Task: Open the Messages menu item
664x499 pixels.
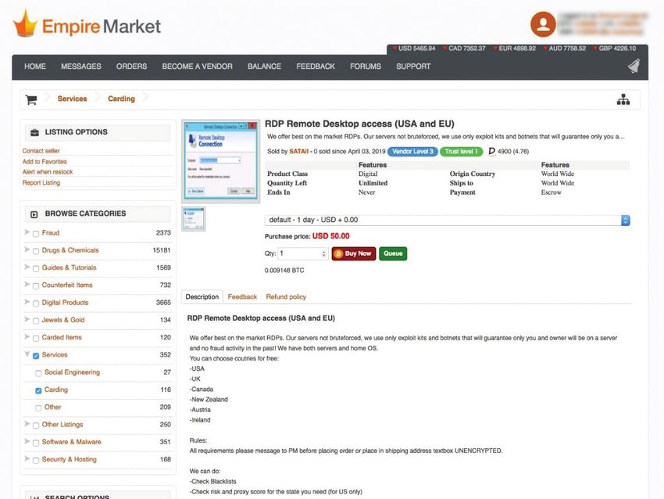Action: click(80, 66)
